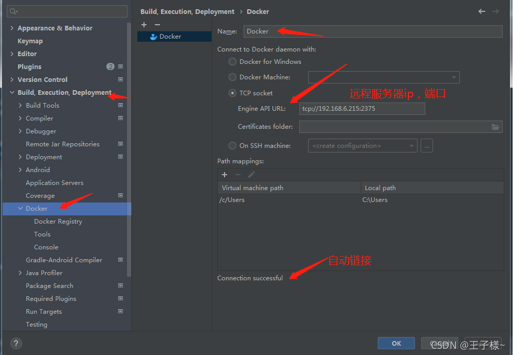This screenshot has height=355, width=513.
Task: Expand Build Tools node
Action: point(20,105)
